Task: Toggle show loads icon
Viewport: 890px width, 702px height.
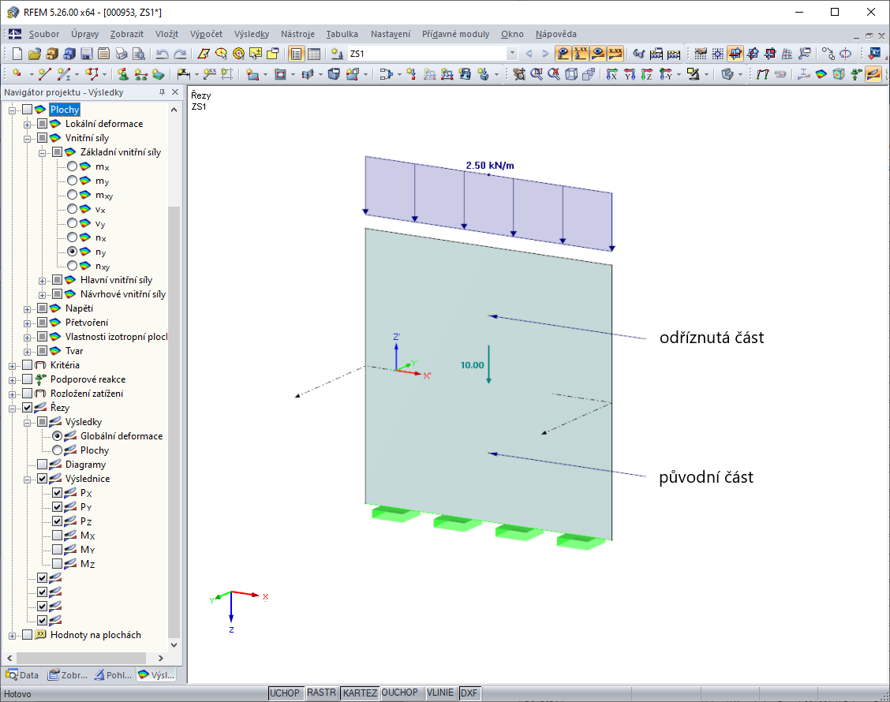Action: click(x=563, y=54)
